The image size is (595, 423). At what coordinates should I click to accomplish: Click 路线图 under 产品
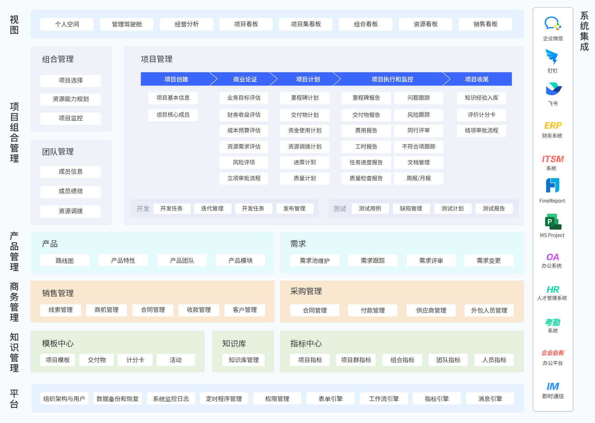(65, 261)
